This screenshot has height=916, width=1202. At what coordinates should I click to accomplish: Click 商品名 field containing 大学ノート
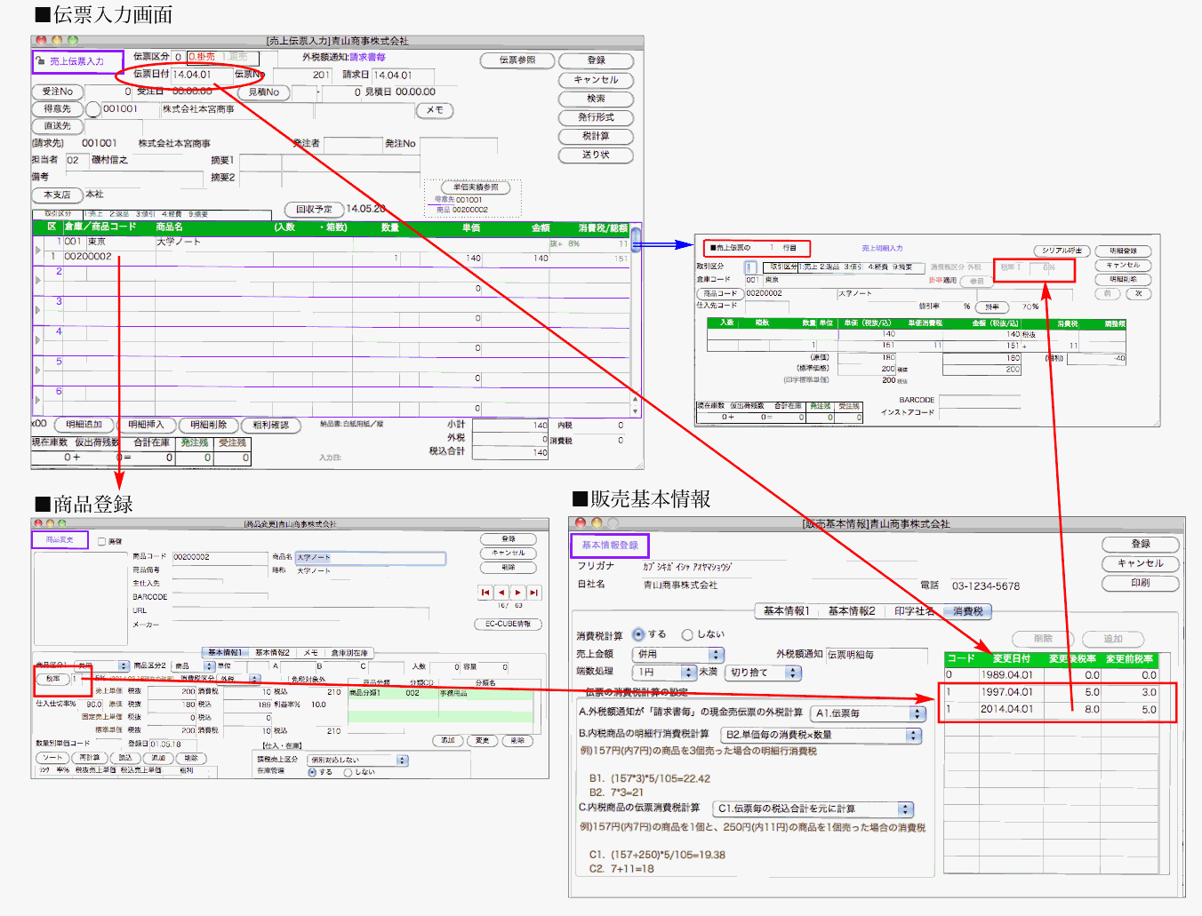371,558
